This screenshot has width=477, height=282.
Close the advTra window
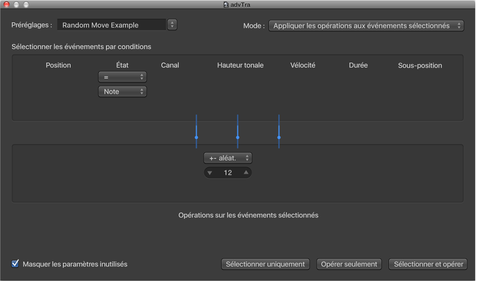(7, 4)
